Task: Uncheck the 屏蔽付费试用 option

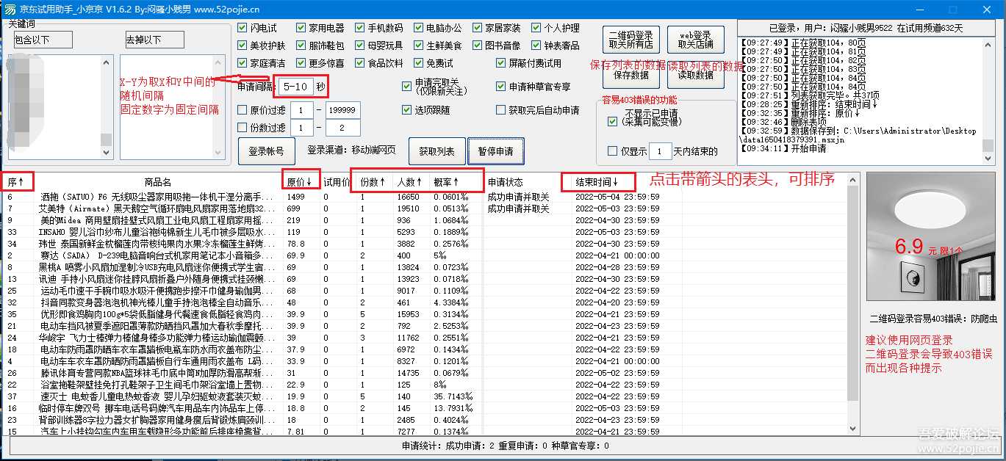Action: 500,63
